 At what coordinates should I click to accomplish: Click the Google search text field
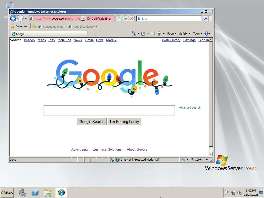109,111
